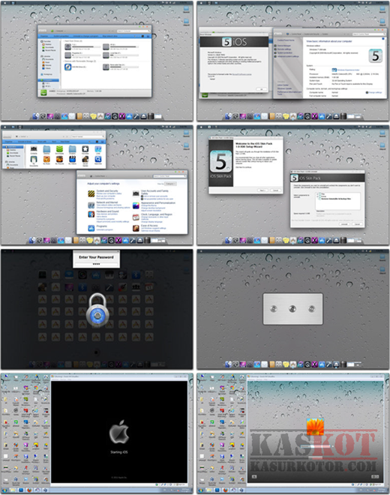This screenshot has width=390, height=495.
Task: Click the Appearance and Personalization icon
Action: pos(136,205)
